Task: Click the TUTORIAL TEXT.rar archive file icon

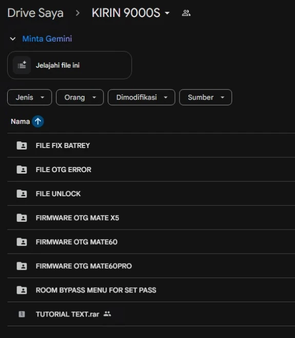Action: [22, 314]
